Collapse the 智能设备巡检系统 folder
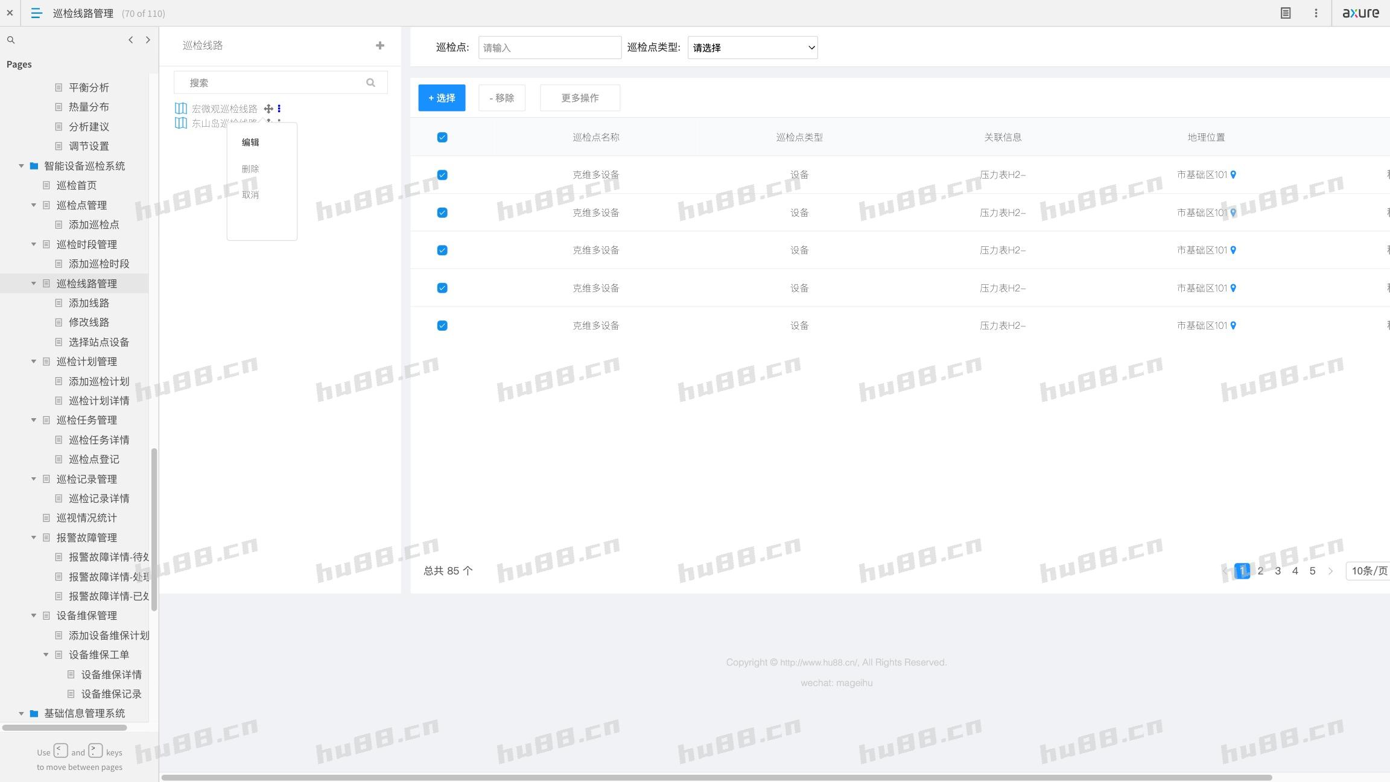Viewport: 1390px width, 782px height. (x=21, y=166)
